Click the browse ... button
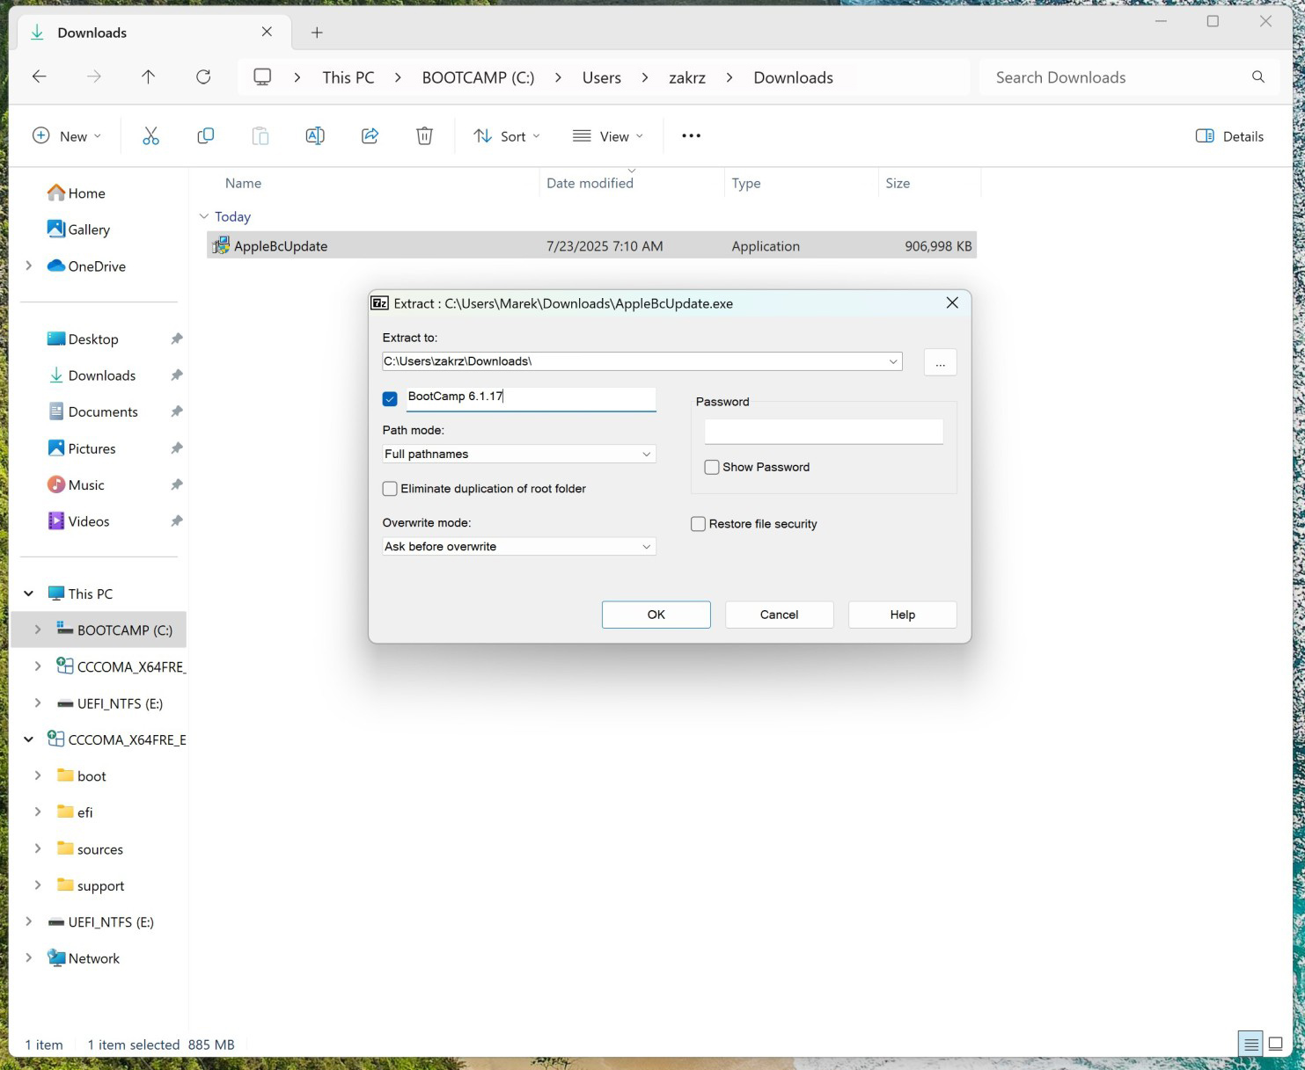 pyautogui.click(x=940, y=362)
